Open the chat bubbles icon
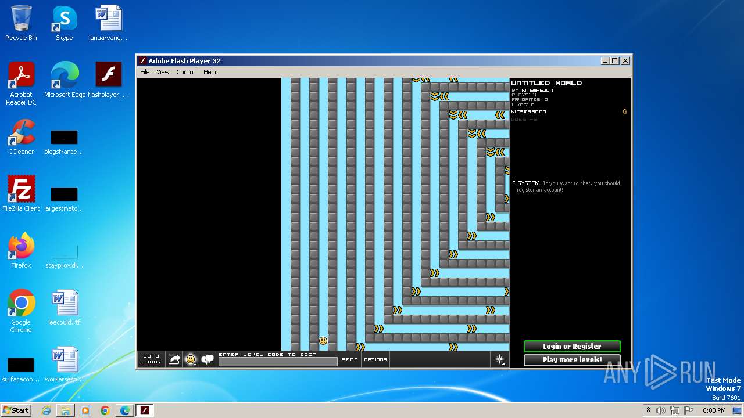Image resolution: width=744 pixels, height=418 pixels. point(208,359)
